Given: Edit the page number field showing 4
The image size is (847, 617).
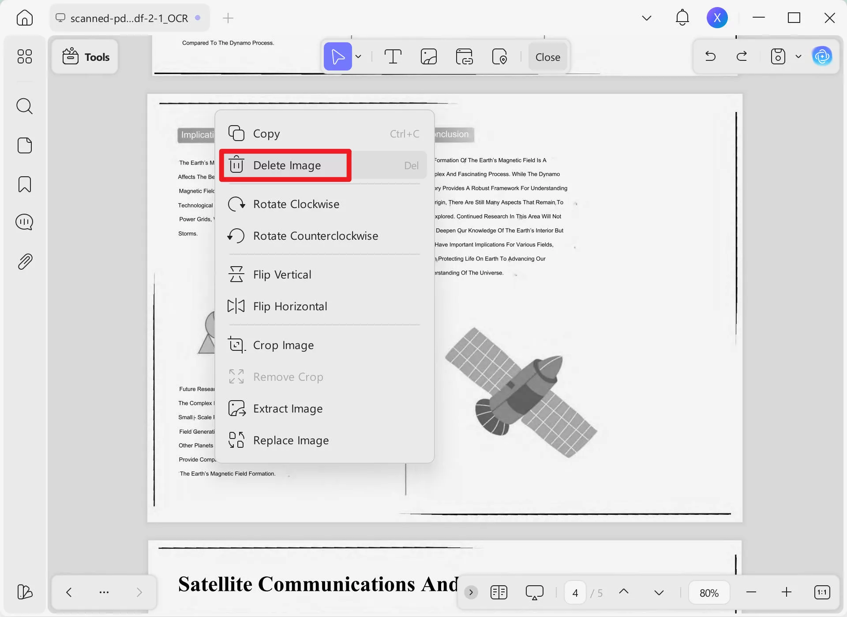Looking at the screenshot, I should click(575, 592).
